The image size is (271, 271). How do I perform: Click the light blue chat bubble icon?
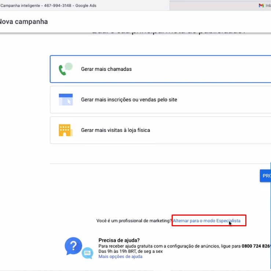(x=87, y=253)
